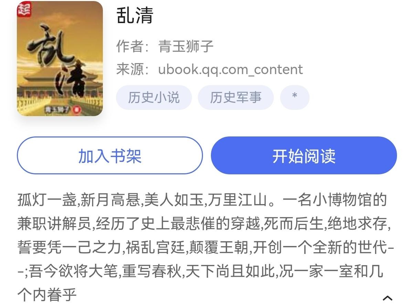Tap the asterisk tag chip
The height and width of the screenshot is (307, 407).
294,97
